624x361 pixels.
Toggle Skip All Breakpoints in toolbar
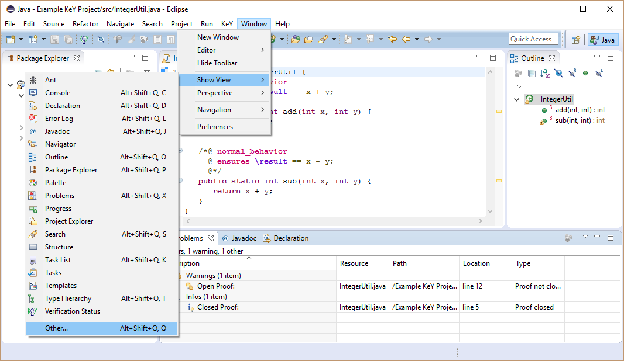tap(101, 39)
